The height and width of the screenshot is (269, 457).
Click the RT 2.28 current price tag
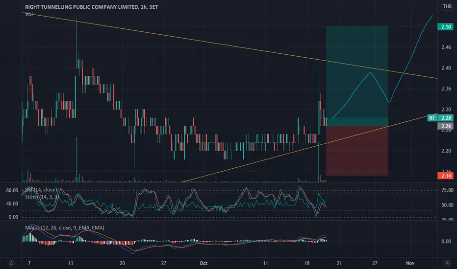(440, 118)
